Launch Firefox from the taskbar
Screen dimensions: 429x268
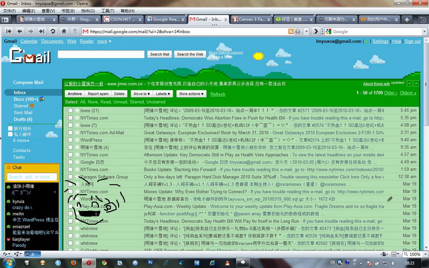pos(73,263)
